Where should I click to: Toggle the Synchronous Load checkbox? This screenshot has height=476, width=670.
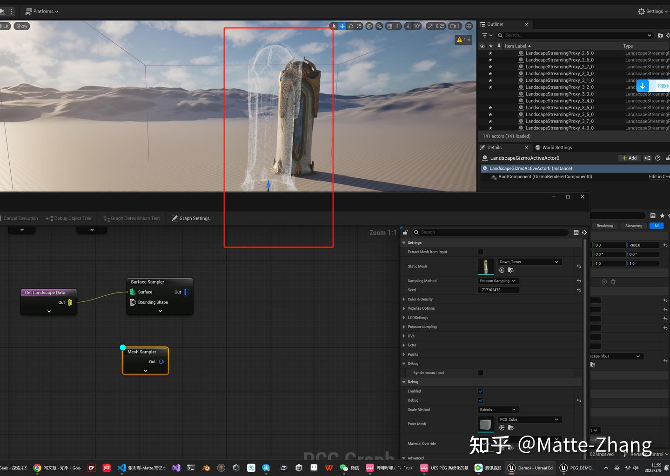tap(480, 372)
